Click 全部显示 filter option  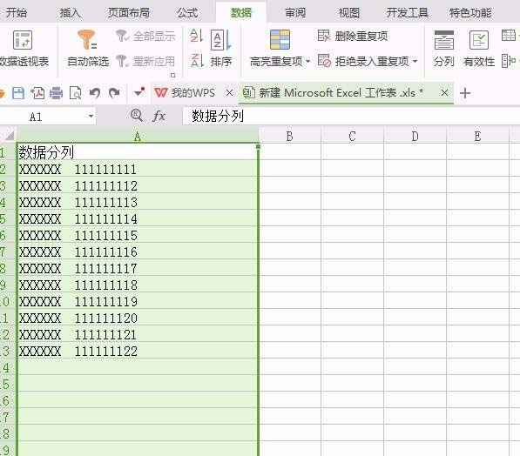[x=146, y=36]
